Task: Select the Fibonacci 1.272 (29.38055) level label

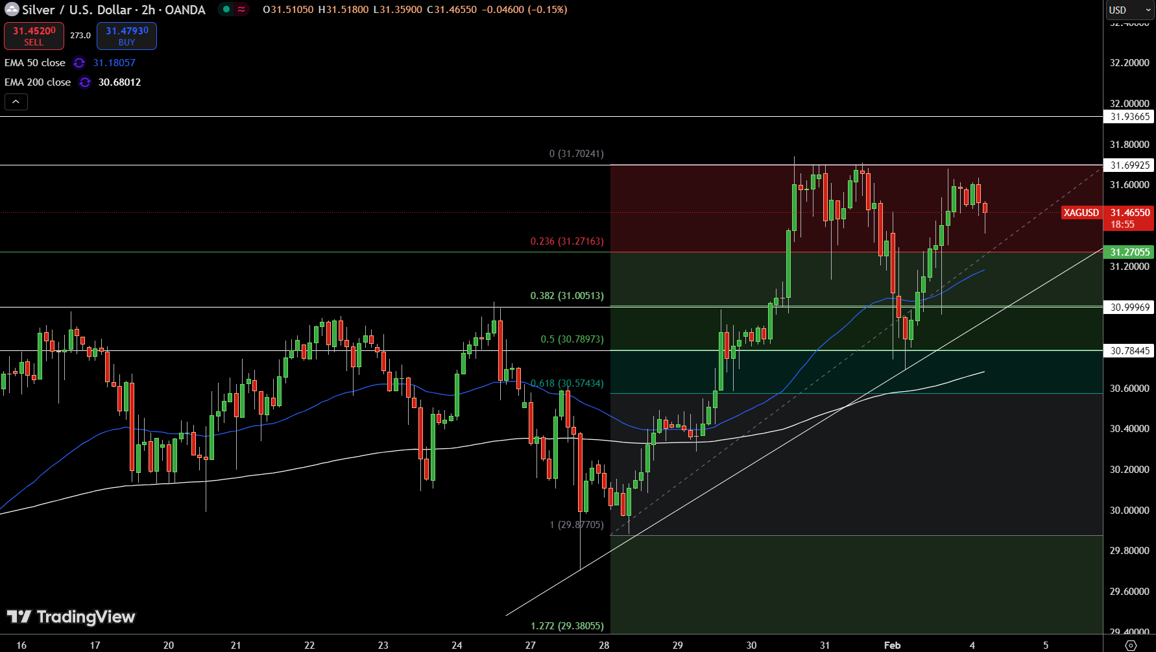Action: pyautogui.click(x=567, y=626)
